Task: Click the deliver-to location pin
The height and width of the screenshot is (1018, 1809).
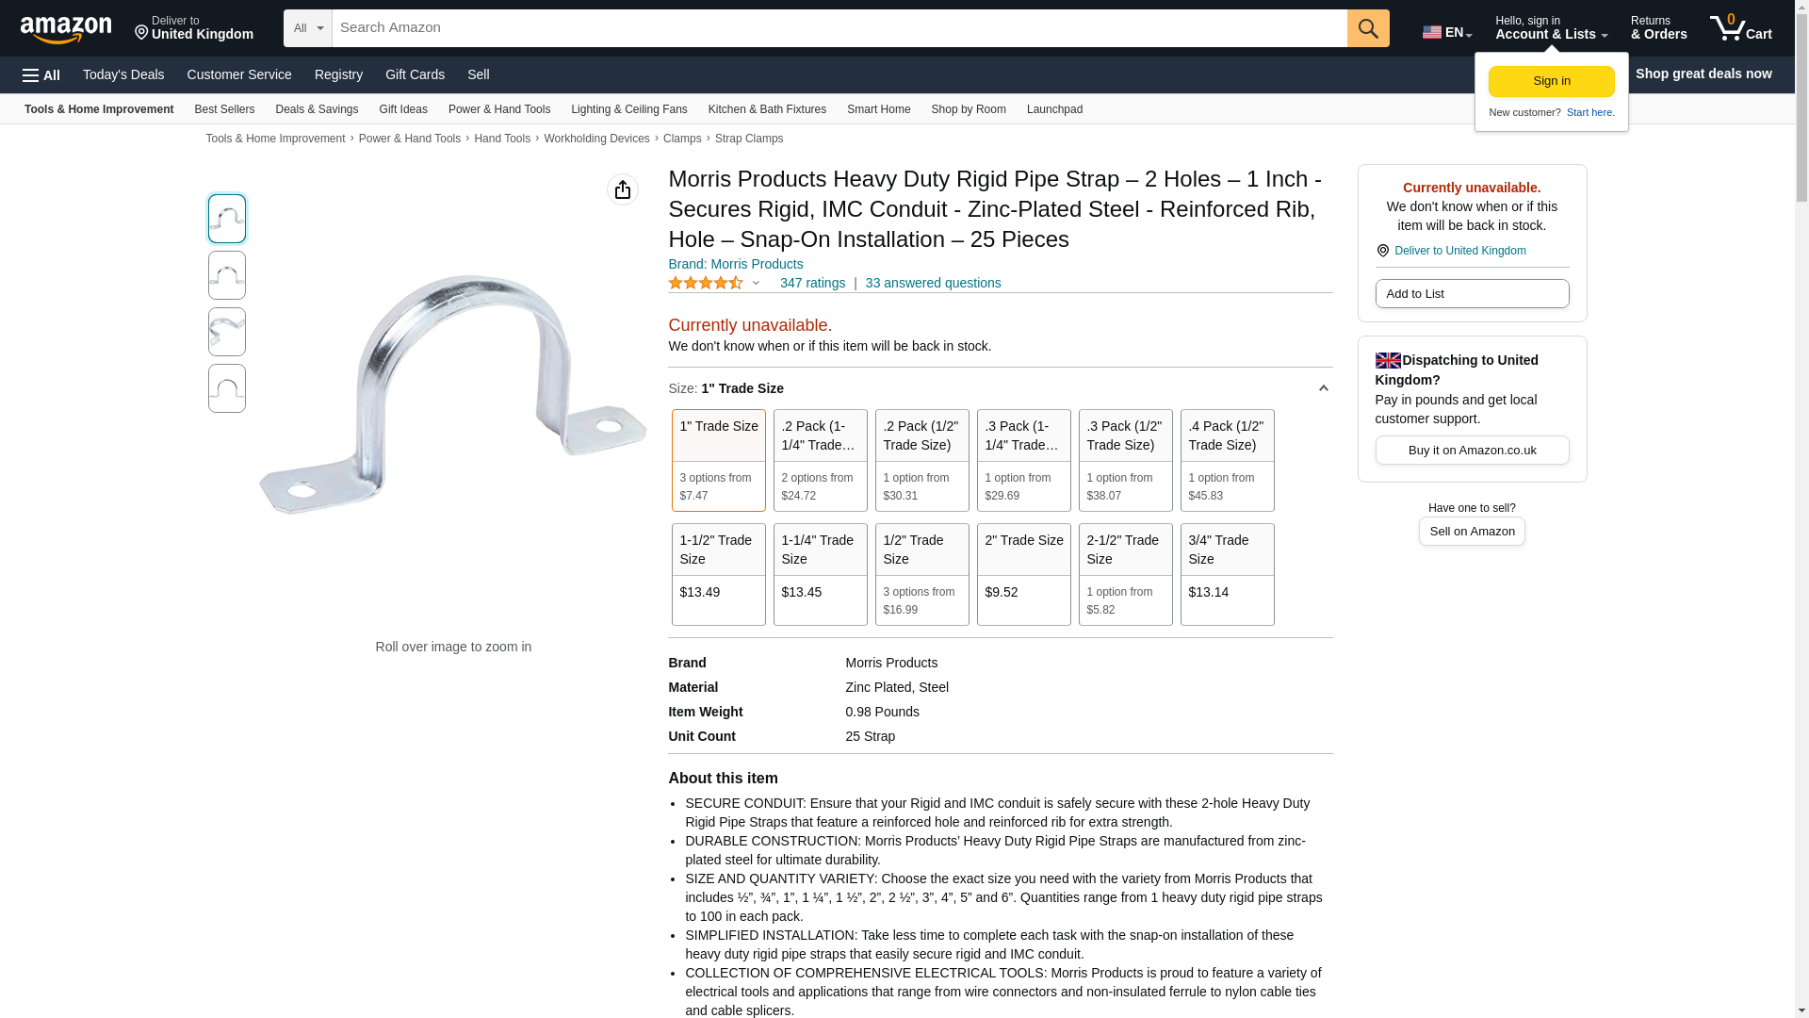Action: coord(142,34)
